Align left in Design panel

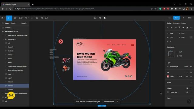168,28
